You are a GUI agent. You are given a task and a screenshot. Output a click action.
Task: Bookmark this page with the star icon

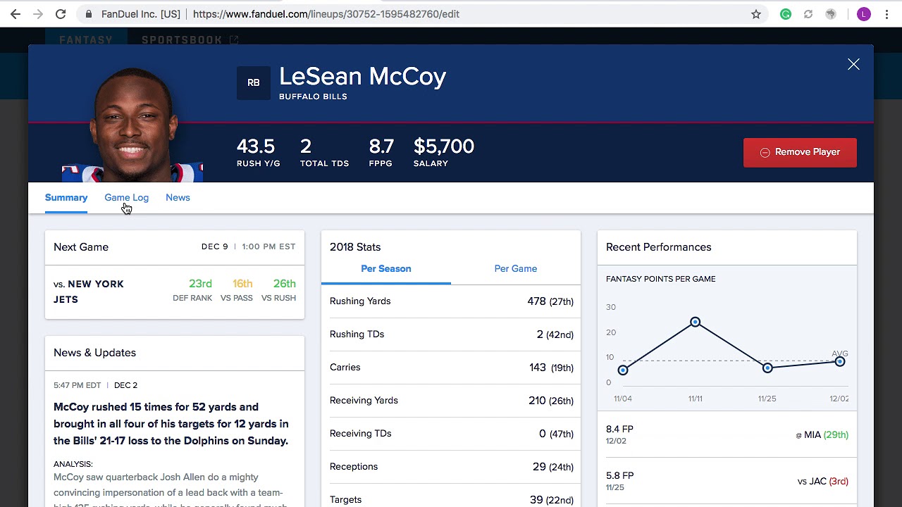[756, 14]
